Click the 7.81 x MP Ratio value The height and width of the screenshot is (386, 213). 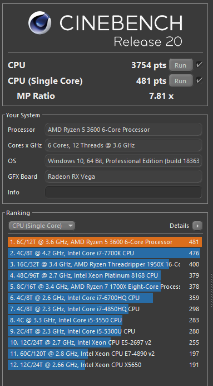tap(161, 96)
